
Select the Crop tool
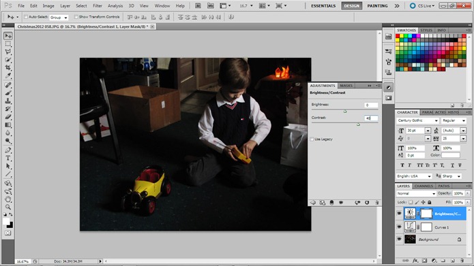(x=8, y=67)
